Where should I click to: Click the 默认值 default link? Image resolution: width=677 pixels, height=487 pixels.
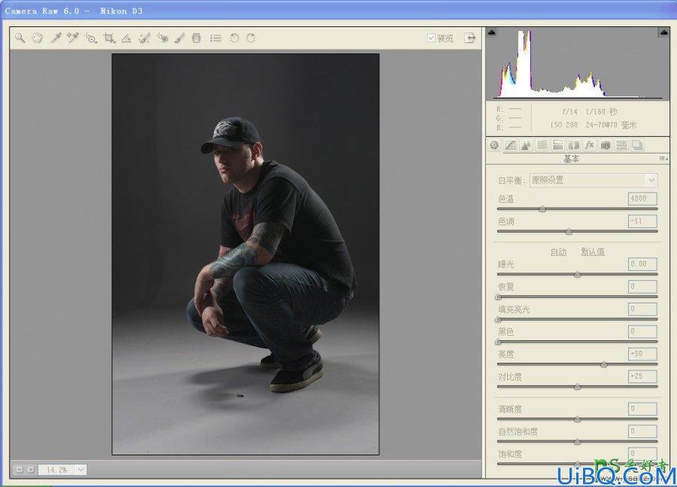(593, 252)
